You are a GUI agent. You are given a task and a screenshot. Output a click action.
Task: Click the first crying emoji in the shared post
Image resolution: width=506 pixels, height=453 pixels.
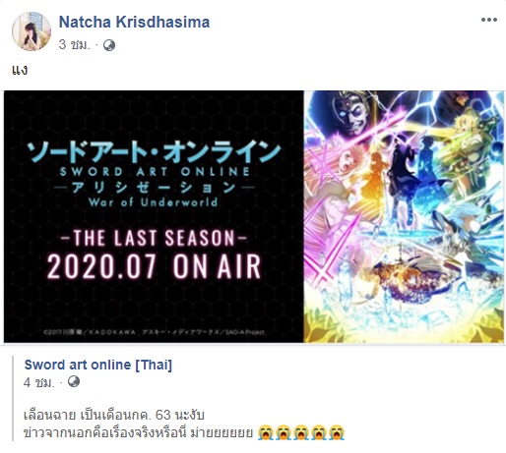click(266, 432)
